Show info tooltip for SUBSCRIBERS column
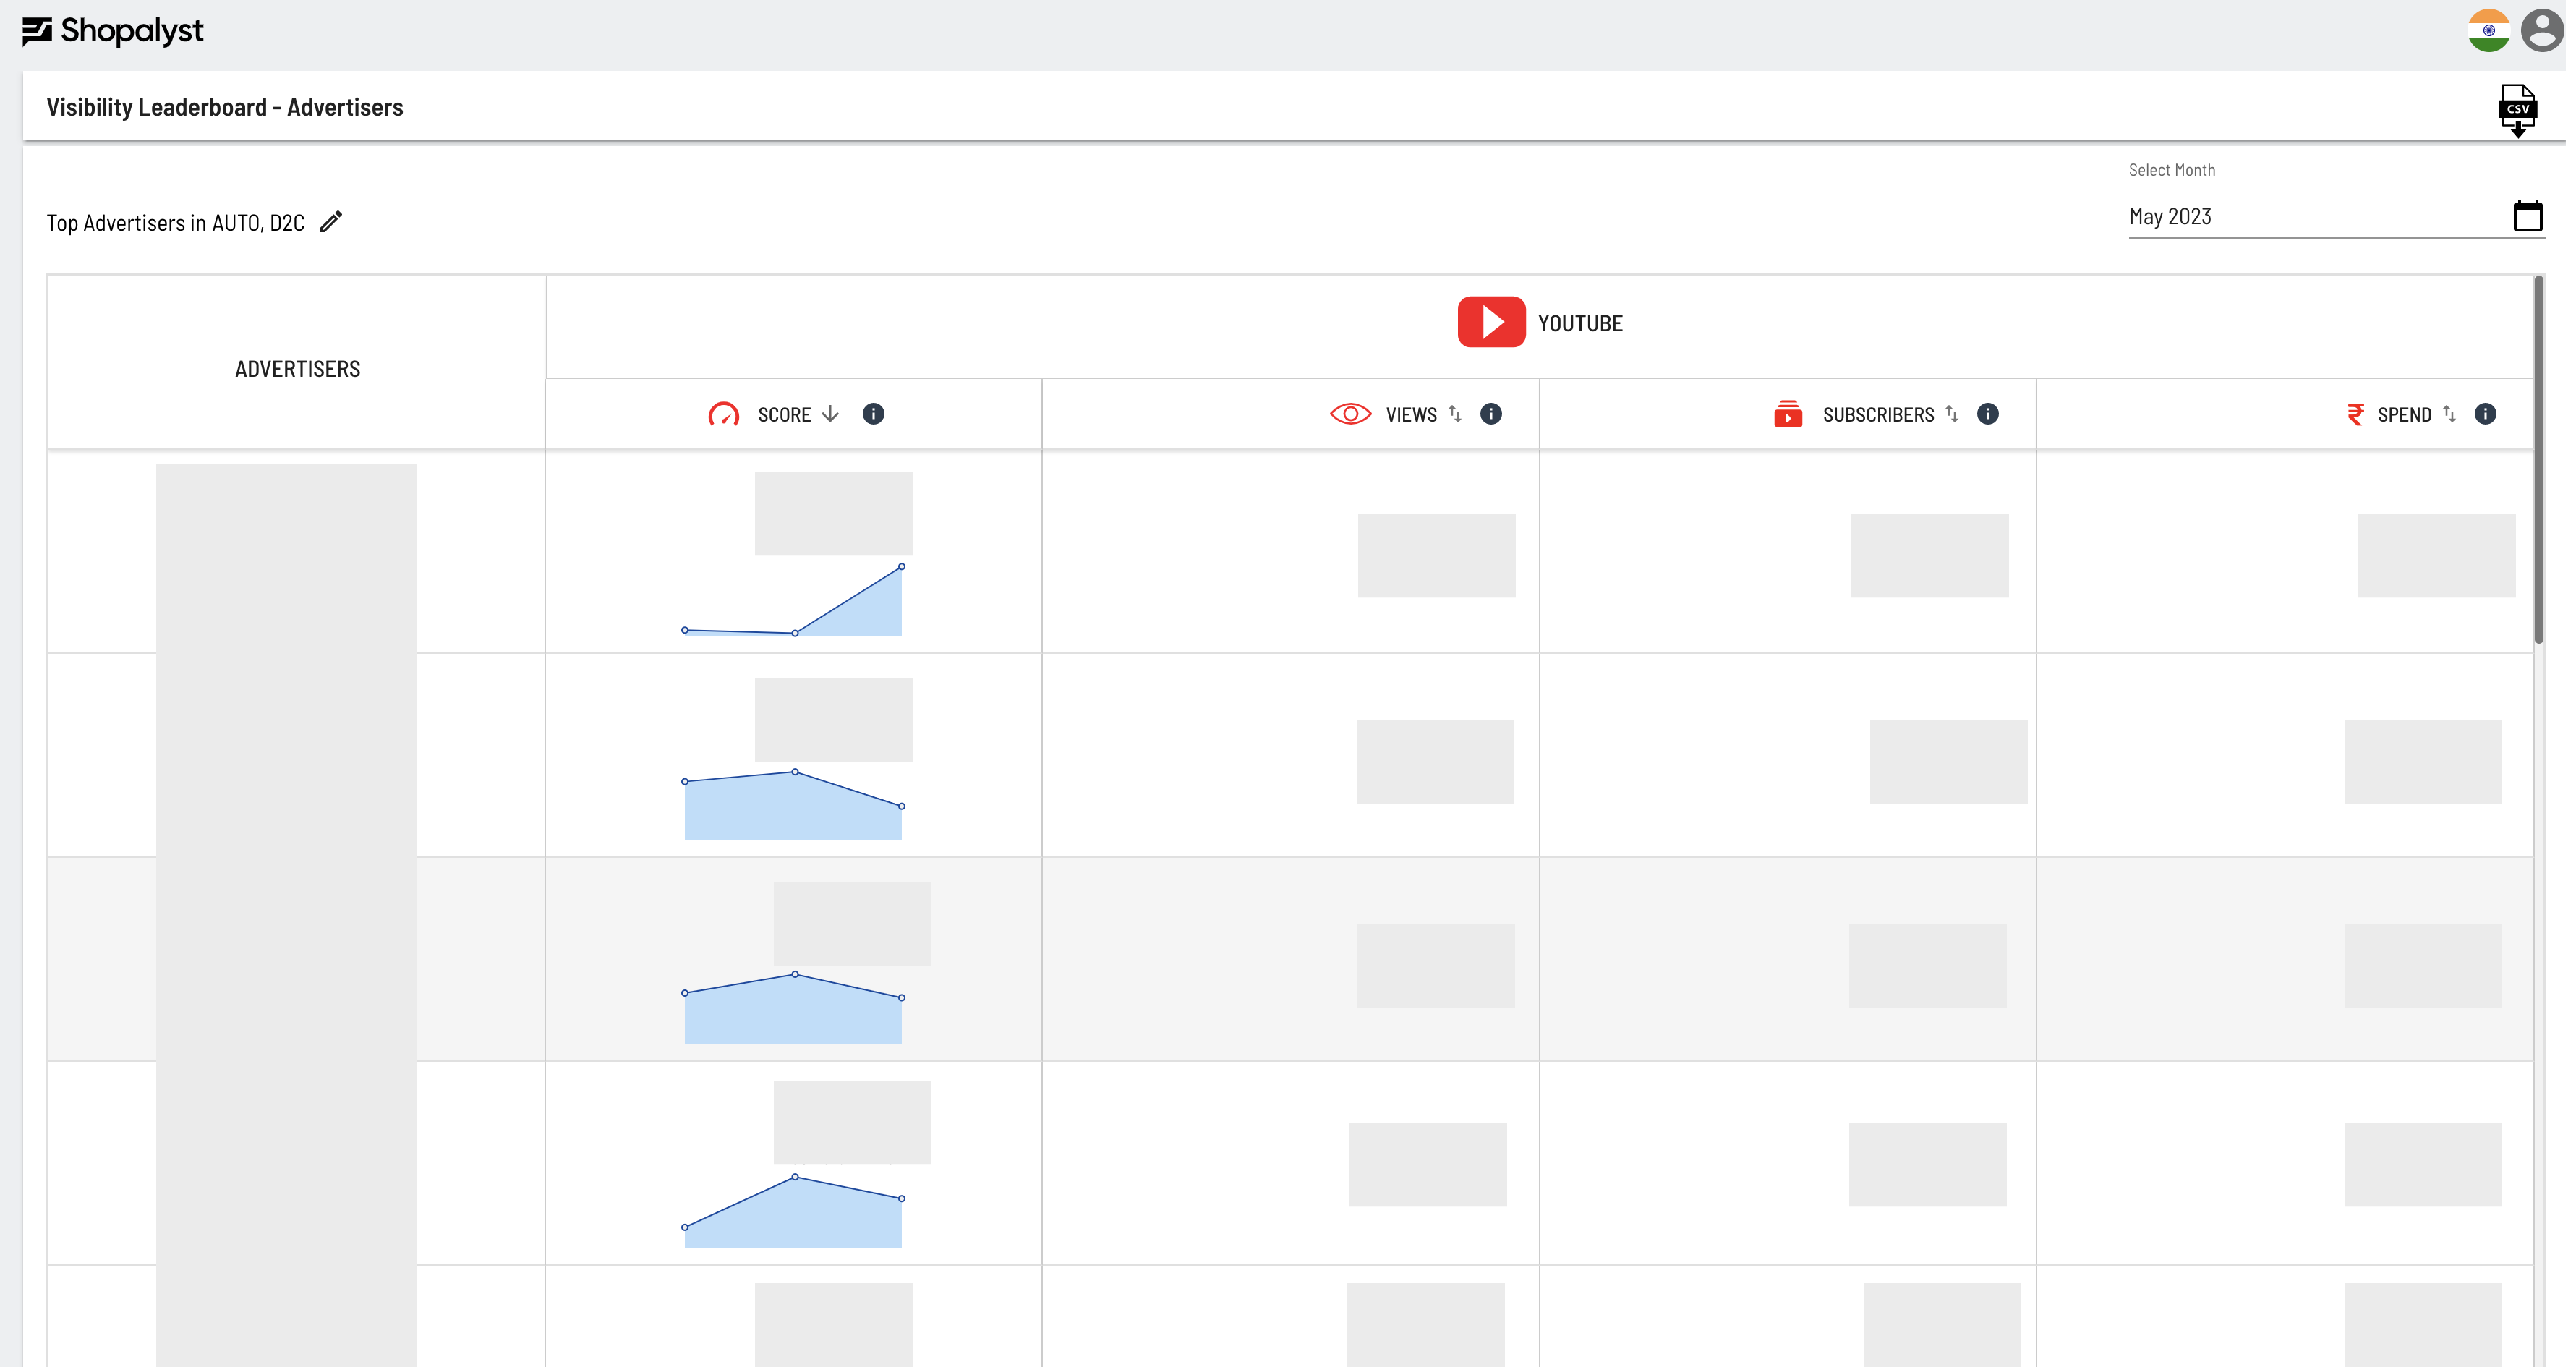The height and width of the screenshot is (1367, 2576). tap(1988, 413)
